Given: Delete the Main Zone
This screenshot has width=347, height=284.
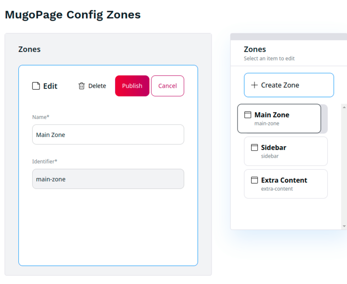Looking at the screenshot, I should 92,86.
